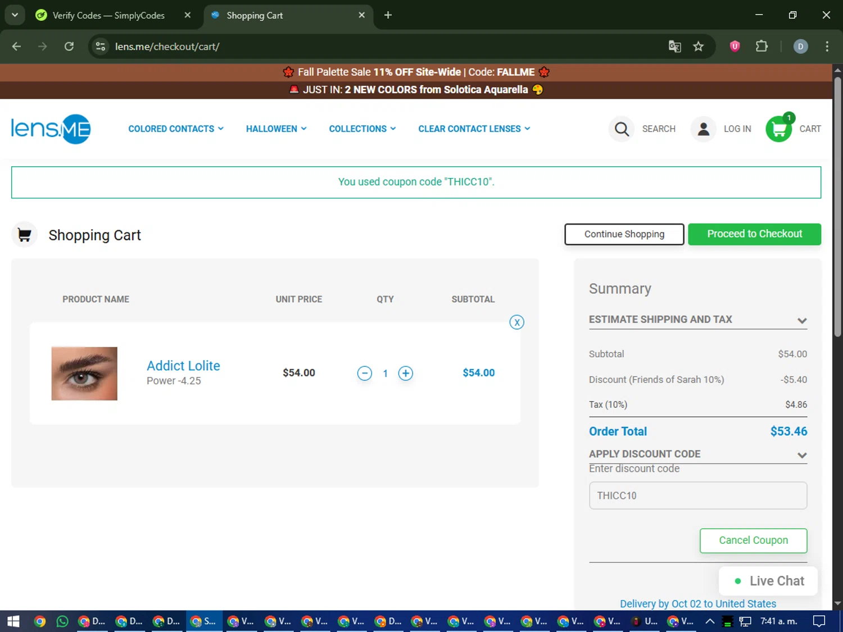The width and height of the screenshot is (843, 632).
Task: Open the Windows notification center icon
Action: point(819,621)
